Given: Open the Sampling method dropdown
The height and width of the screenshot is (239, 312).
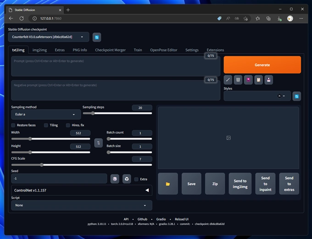Looking at the screenshot, I should (x=46, y=114).
